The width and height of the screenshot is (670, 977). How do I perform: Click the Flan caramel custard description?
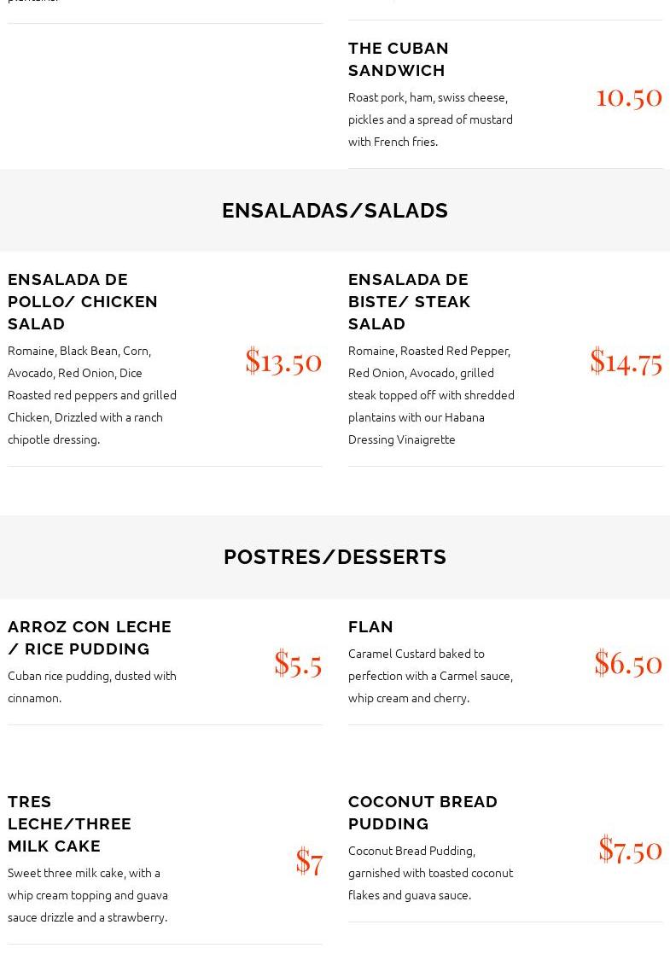coord(430,676)
